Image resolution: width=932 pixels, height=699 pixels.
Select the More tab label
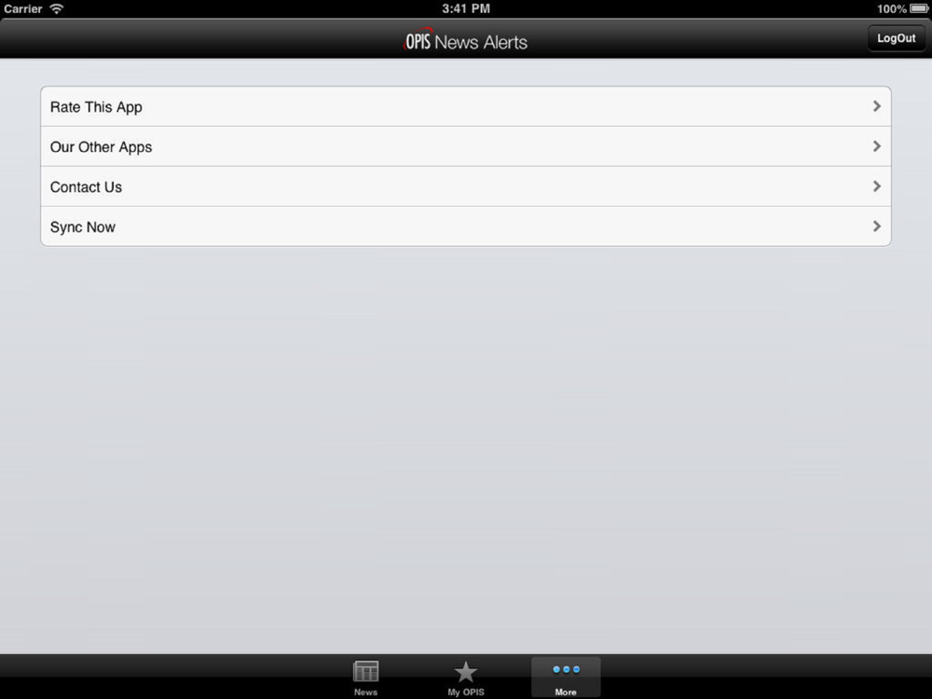coord(566,692)
